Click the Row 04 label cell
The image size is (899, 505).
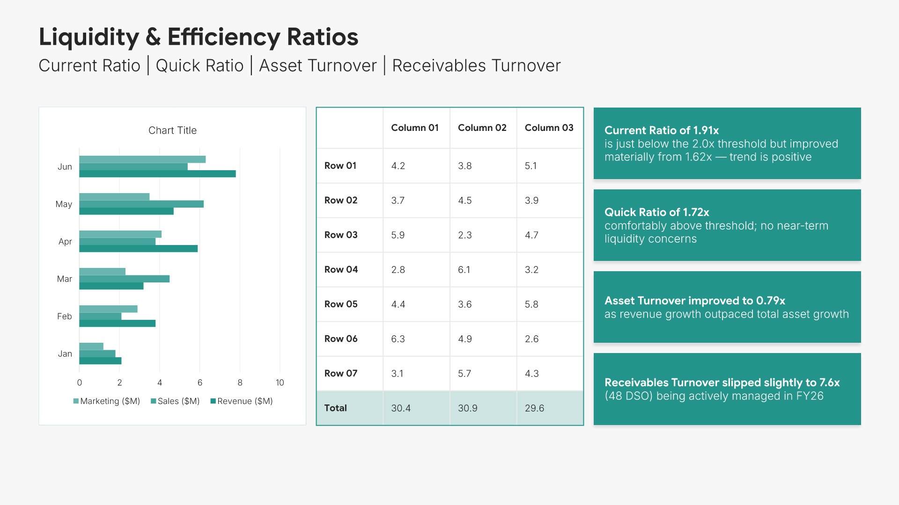click(x=341, y=269)
